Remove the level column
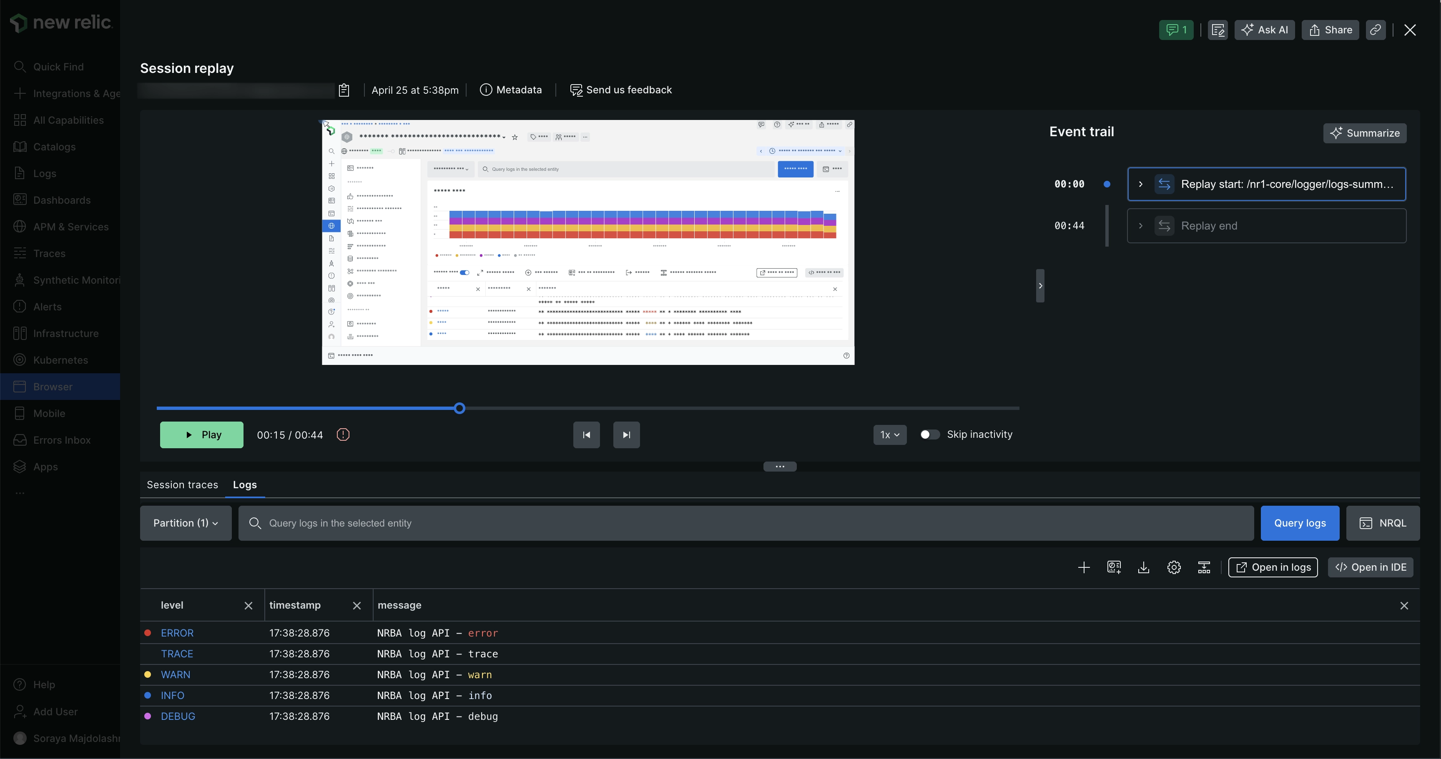 (249, 606)
